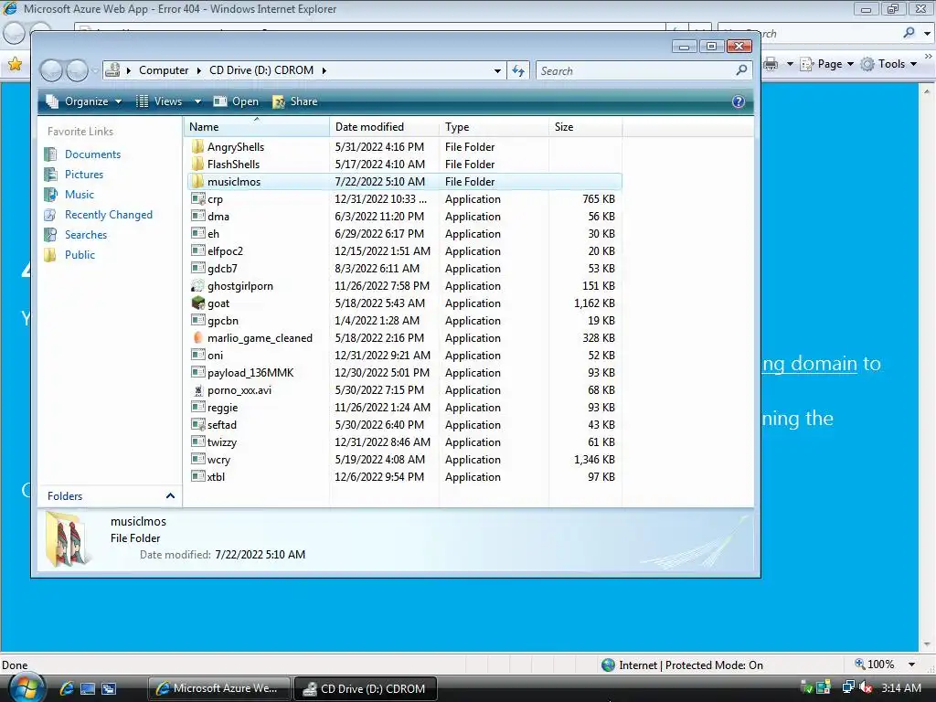Expand arrow after CD Drive (D:) CDROM
Screen dimensions: 936x702
tap(324, 70)
